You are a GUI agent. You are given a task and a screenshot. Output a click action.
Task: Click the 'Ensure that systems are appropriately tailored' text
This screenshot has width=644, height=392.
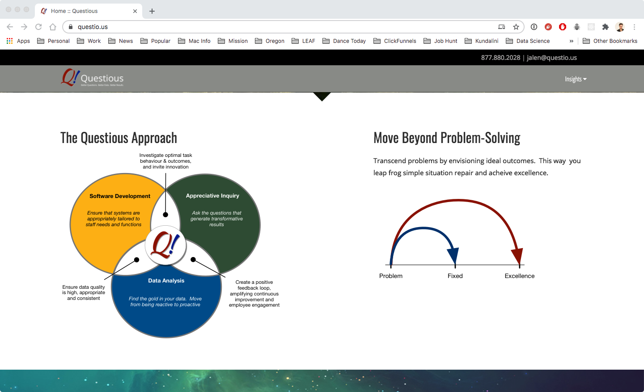pyautogui.click(x=114, y=219)
